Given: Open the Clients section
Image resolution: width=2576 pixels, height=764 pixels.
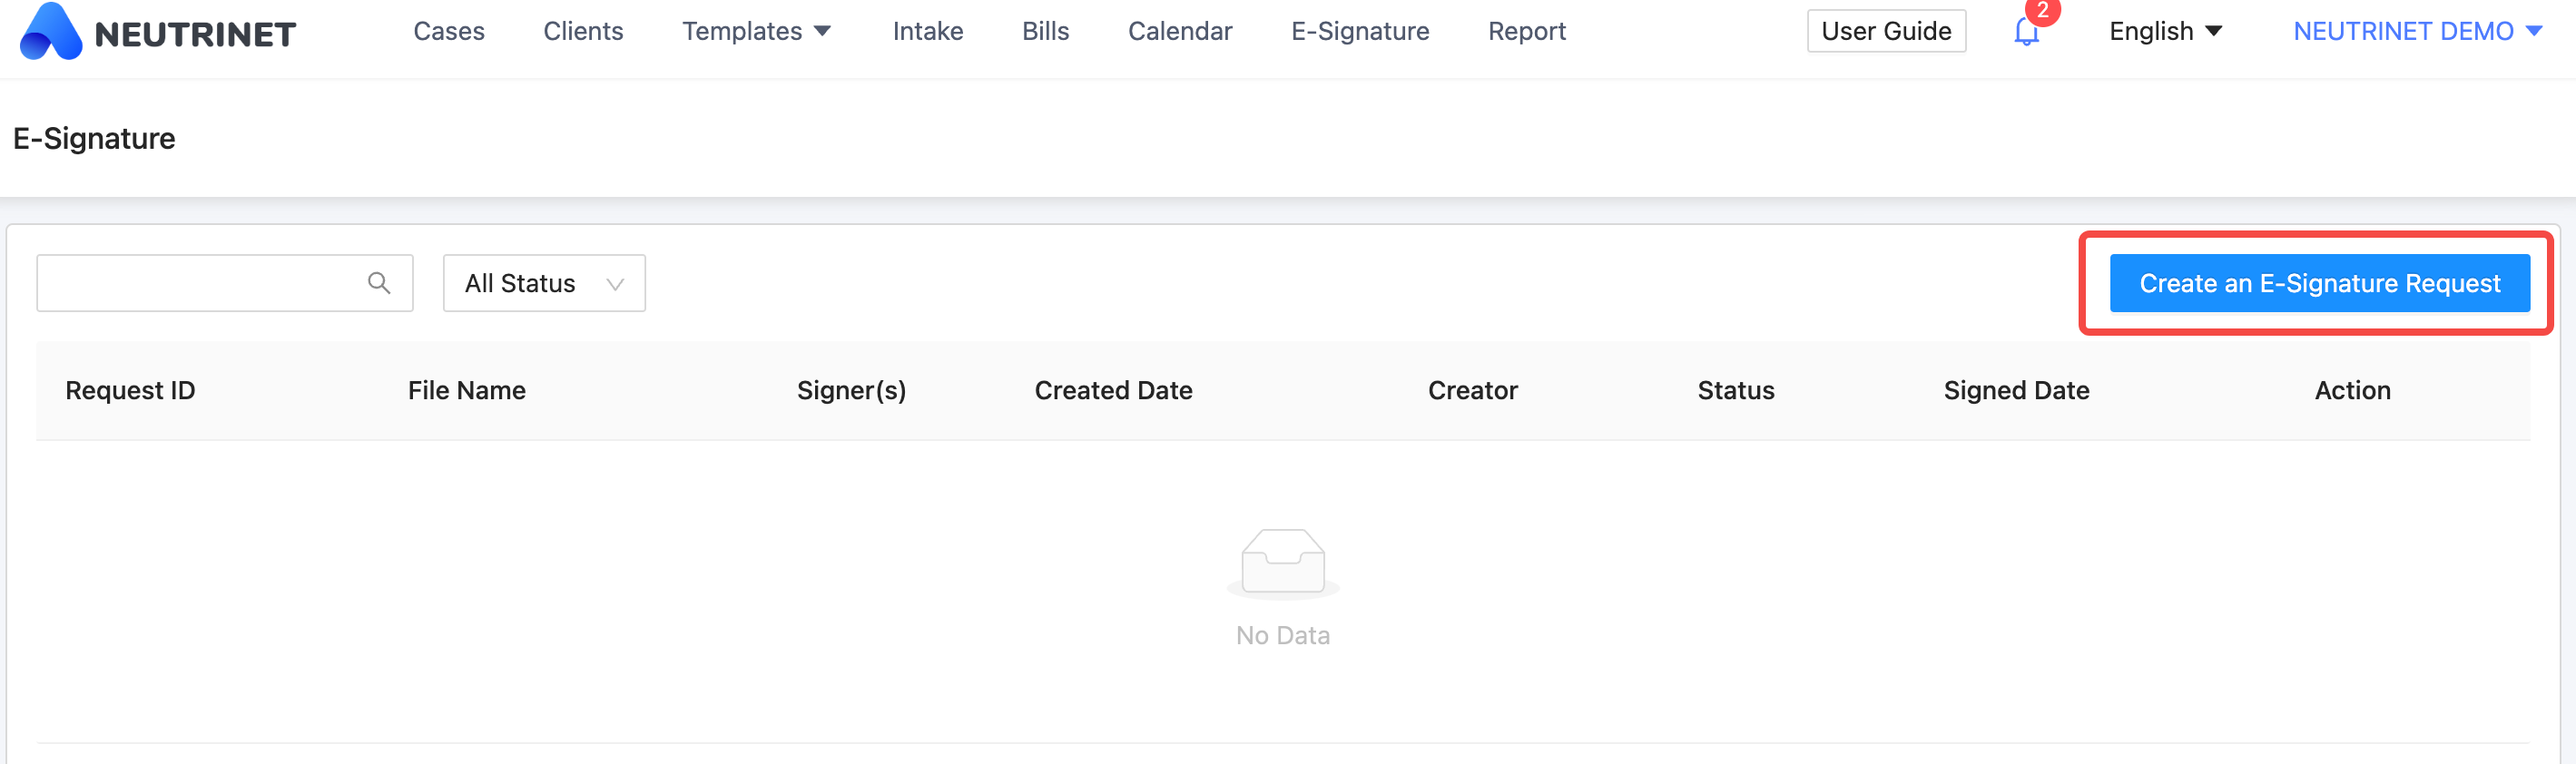Looking at the screenshot, I should tap(583, 32).
